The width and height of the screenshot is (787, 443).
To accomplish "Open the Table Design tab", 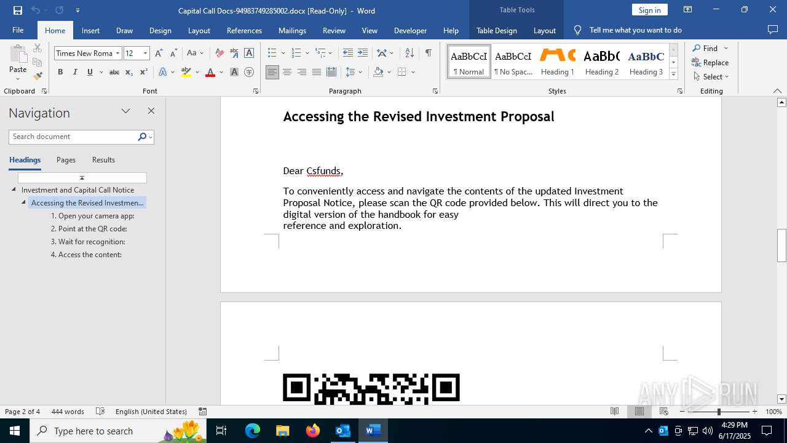I will (496, 30).
